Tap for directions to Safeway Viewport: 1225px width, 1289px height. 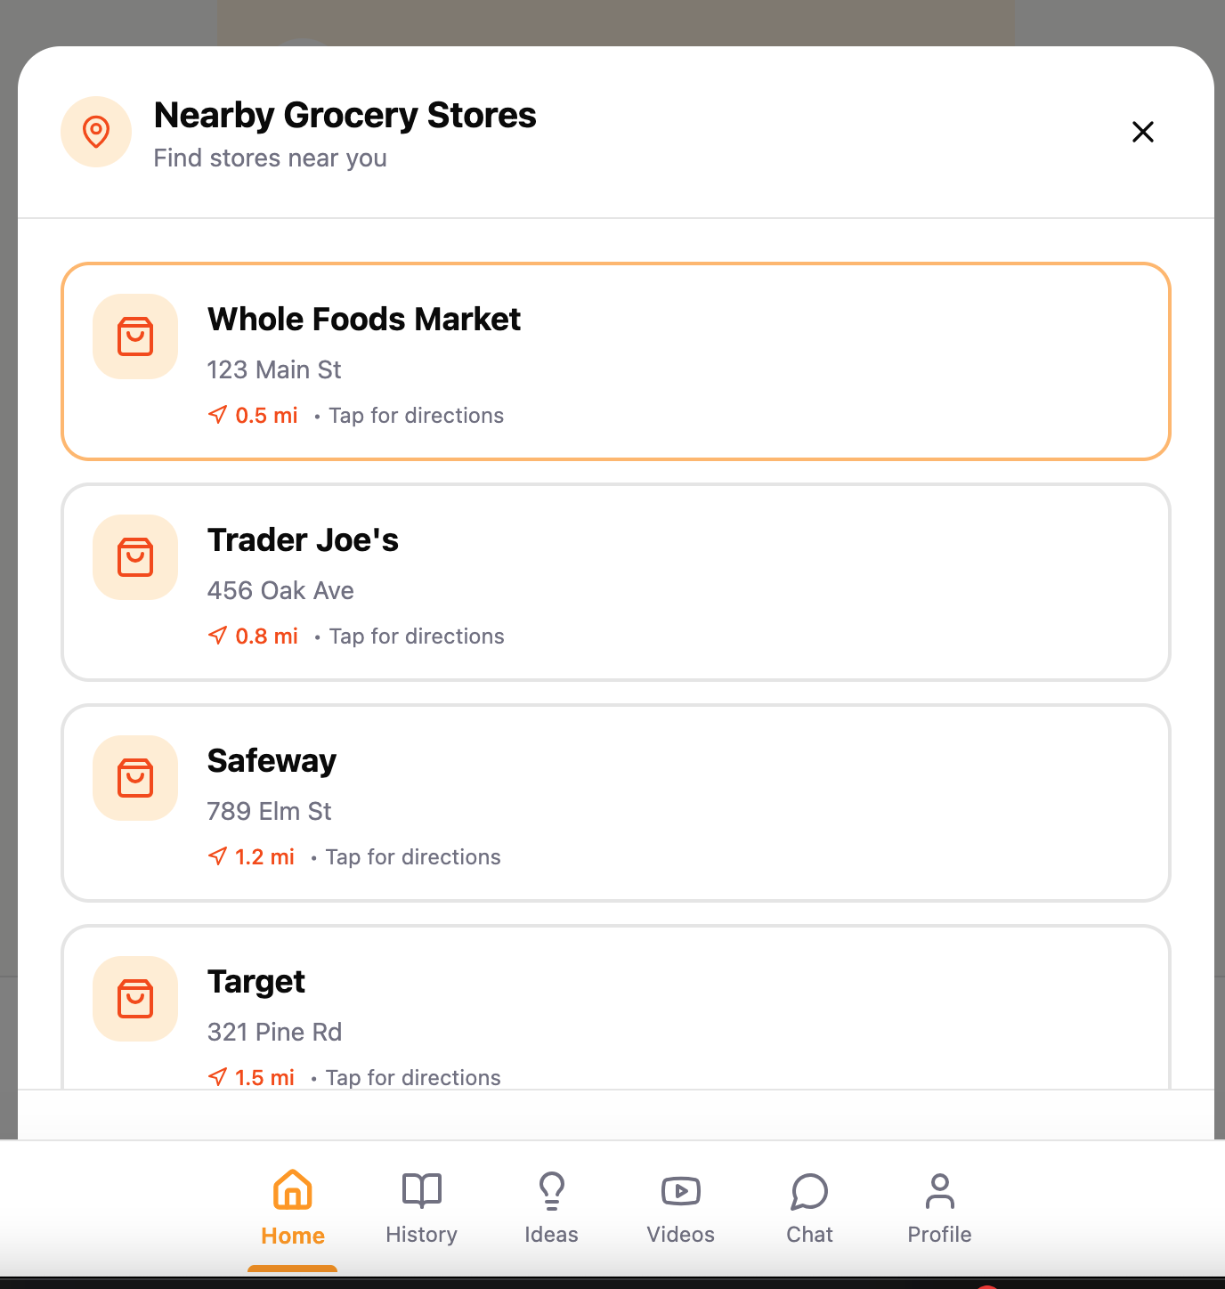[413, 857]
